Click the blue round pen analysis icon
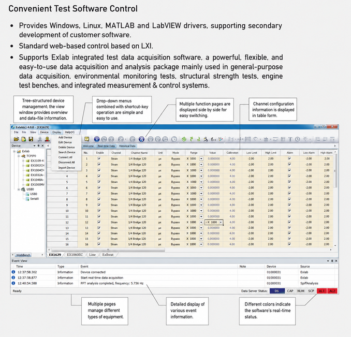Image resolution: width=351 pixels, height=337 pixels. 141,139
